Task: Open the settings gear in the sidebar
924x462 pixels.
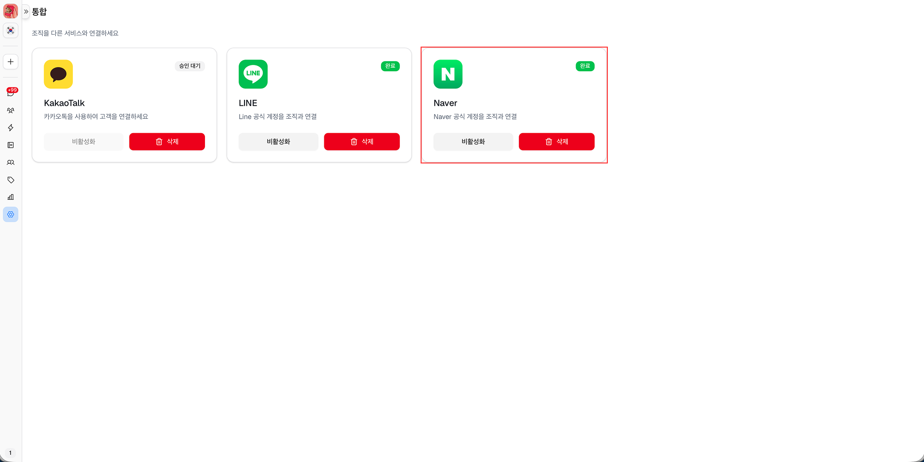Action: (x=11, y=214)
